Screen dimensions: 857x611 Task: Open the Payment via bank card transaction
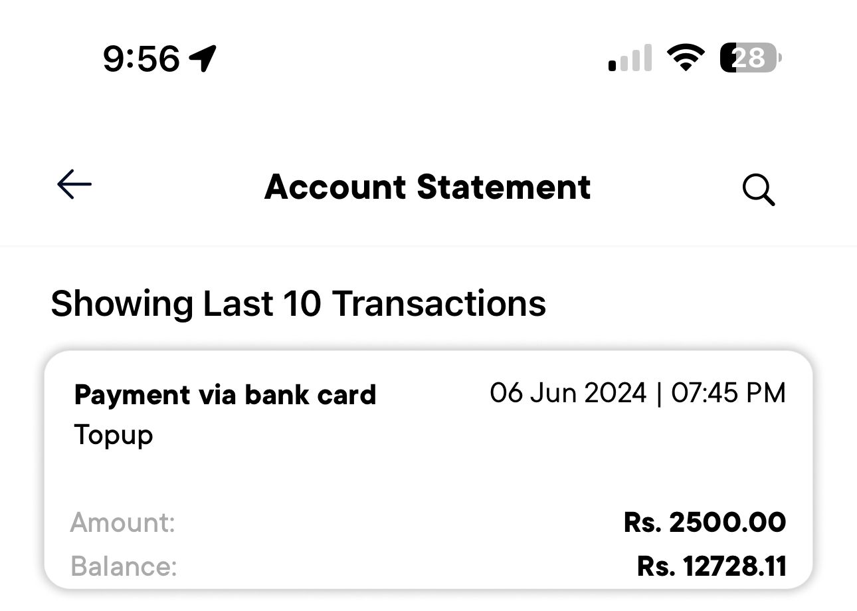(225, 395)
